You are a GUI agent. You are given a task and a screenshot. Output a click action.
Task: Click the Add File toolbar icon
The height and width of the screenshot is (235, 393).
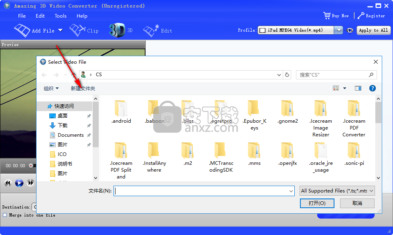[x=22, y=30]
